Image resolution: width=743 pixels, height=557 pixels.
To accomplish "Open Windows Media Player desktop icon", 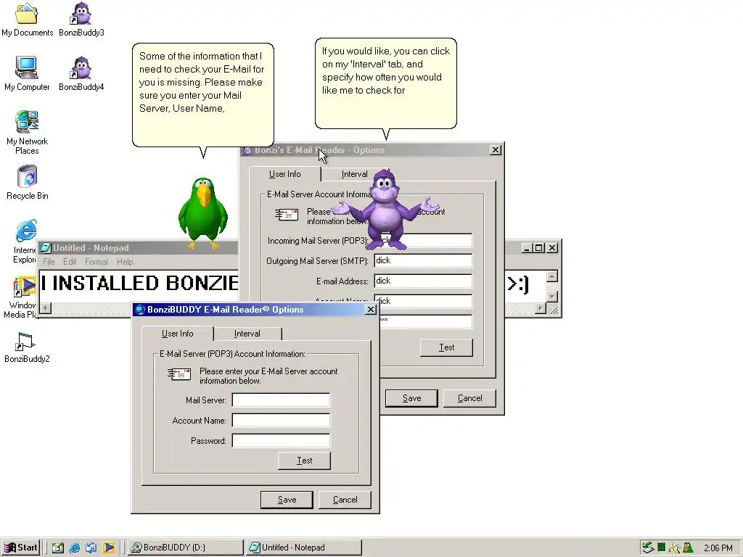I will (x=25, y=286).
